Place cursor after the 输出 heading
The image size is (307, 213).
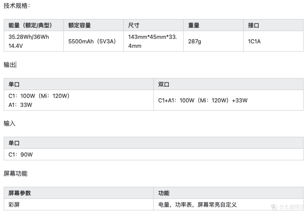coord(16,65)
